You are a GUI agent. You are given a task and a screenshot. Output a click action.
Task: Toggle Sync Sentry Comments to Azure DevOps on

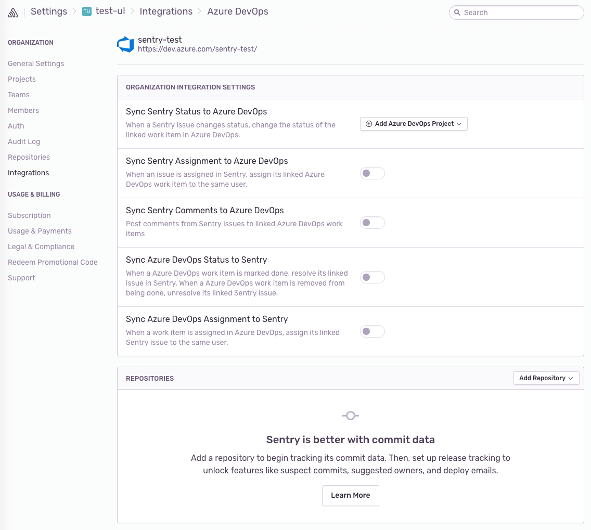(x=372, y=223)
